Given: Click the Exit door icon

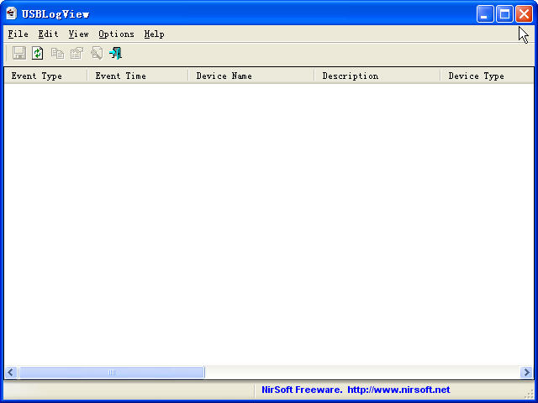Looking at the screenshot, I should pos(115,53).
